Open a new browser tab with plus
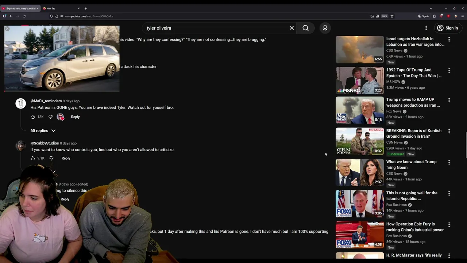This screenshot has height=263, width=467. coord(85,8)
